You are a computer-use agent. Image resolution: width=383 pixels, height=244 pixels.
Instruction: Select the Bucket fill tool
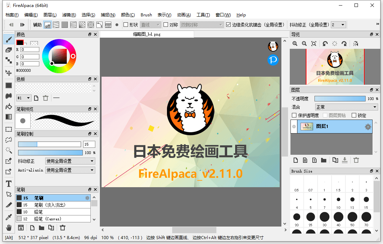pyautogui.click(x=9, y=106)
